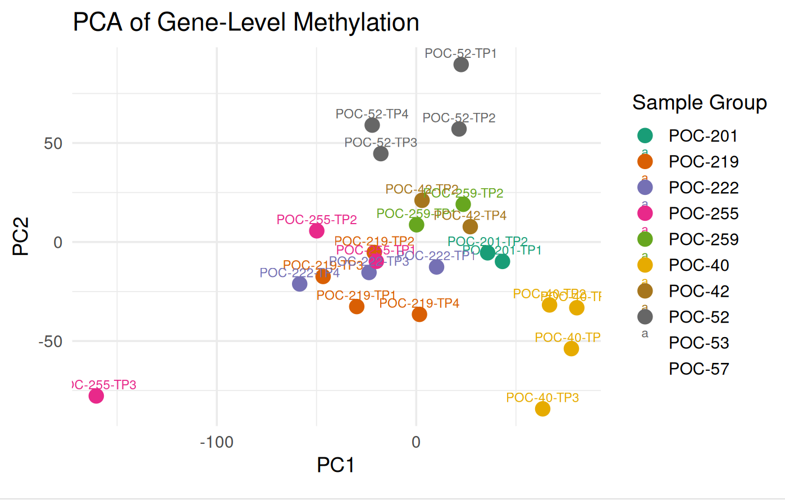Image resolution: width=785 pixels, height=500 pixels.
Task: Click the POC-201 legend color swatch
Action: pyautogui.click(x=645, y=135)
